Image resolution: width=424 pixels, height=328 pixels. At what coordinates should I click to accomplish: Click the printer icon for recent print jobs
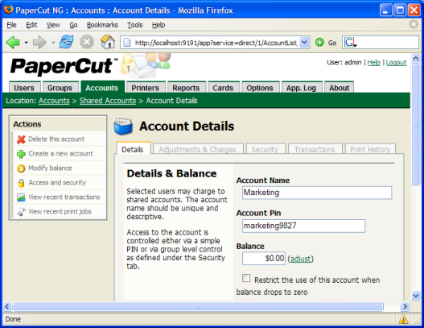click(x=21, y=211)
